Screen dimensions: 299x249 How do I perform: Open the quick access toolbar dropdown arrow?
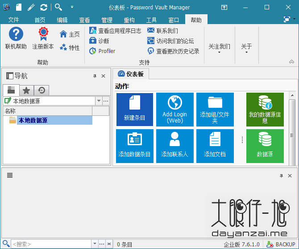pos(72,7)
